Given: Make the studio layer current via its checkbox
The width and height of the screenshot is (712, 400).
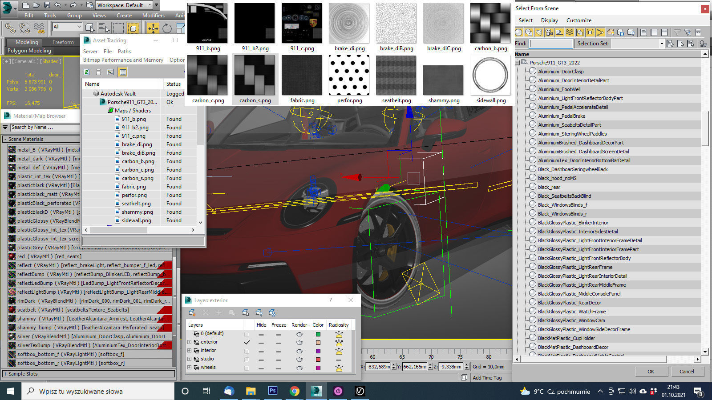Looking at the screenshot, I should click(247, 359).
